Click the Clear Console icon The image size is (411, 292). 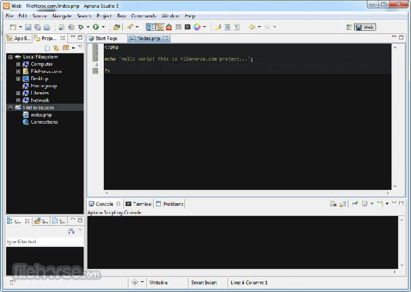(333, 204)
